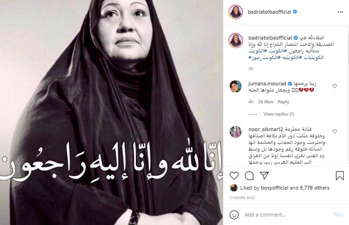Open 26 likes list on comment

(x=266, y=102)
